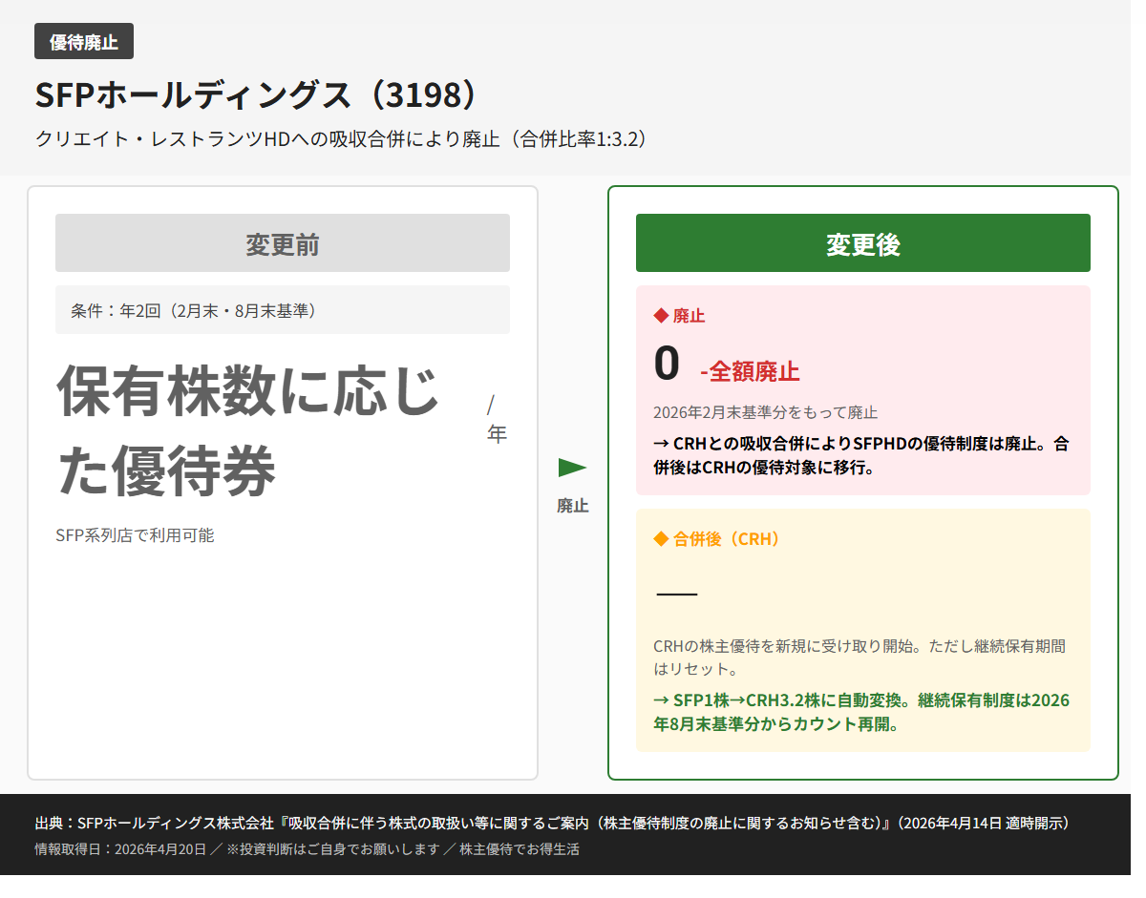Click the red -全額廃止 text
This screenshot has width=1146, height=898.
coord(750,371)
